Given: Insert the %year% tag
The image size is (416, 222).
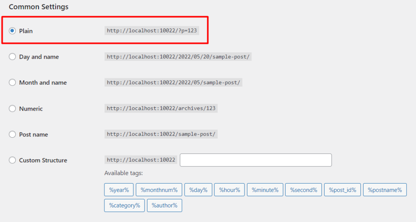Looking at the screenshot, I should pos(119,190).
